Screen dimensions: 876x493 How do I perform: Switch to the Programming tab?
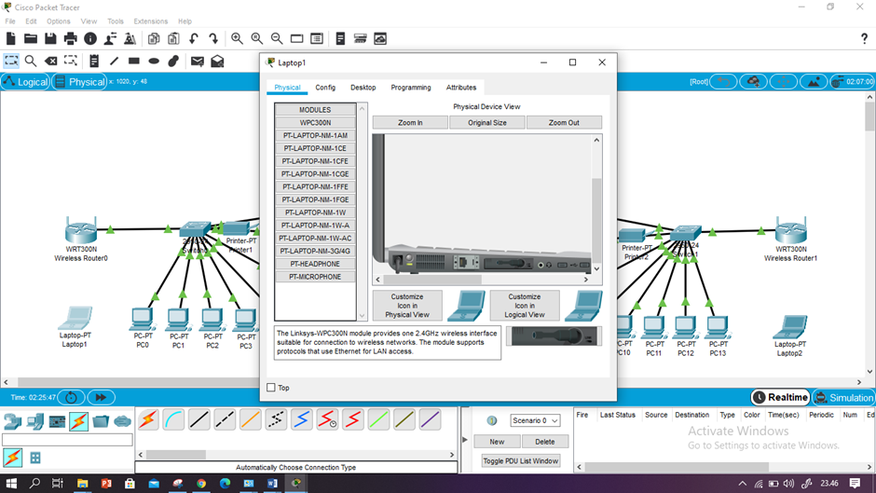[x=411, y=88]
